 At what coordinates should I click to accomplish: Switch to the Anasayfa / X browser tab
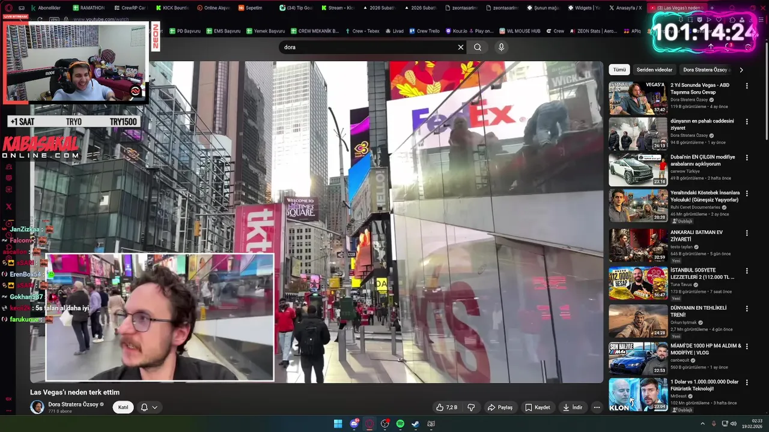[625, 8]
